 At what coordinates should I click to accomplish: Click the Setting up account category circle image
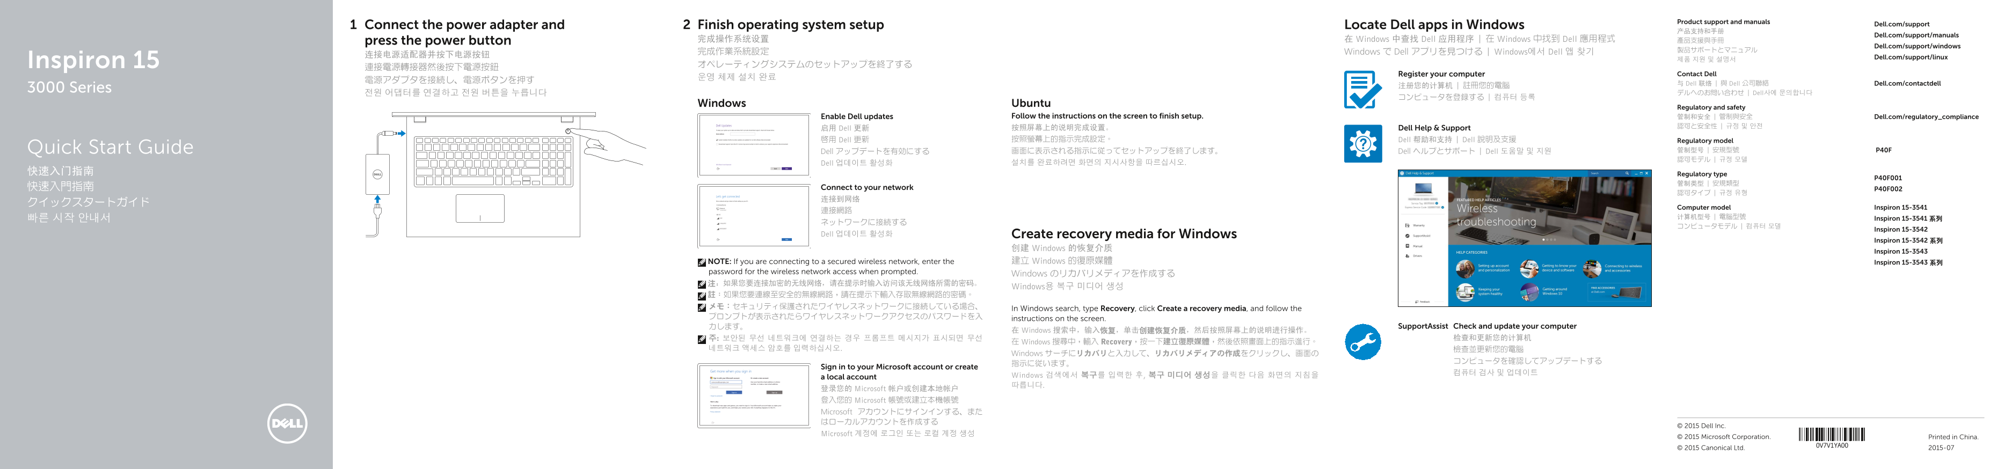[1465, 269]
